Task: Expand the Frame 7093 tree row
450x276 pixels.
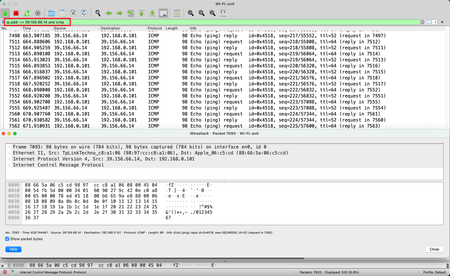Action: pyautogui.click(x=9, y=147)
